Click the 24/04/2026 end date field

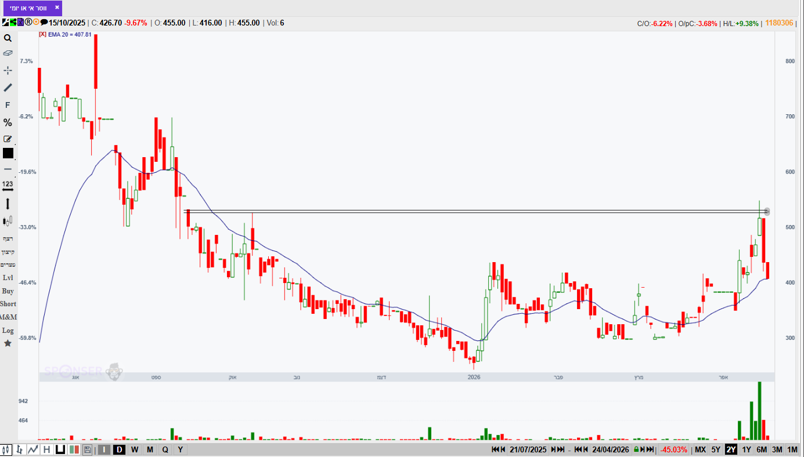pos(611,449)
